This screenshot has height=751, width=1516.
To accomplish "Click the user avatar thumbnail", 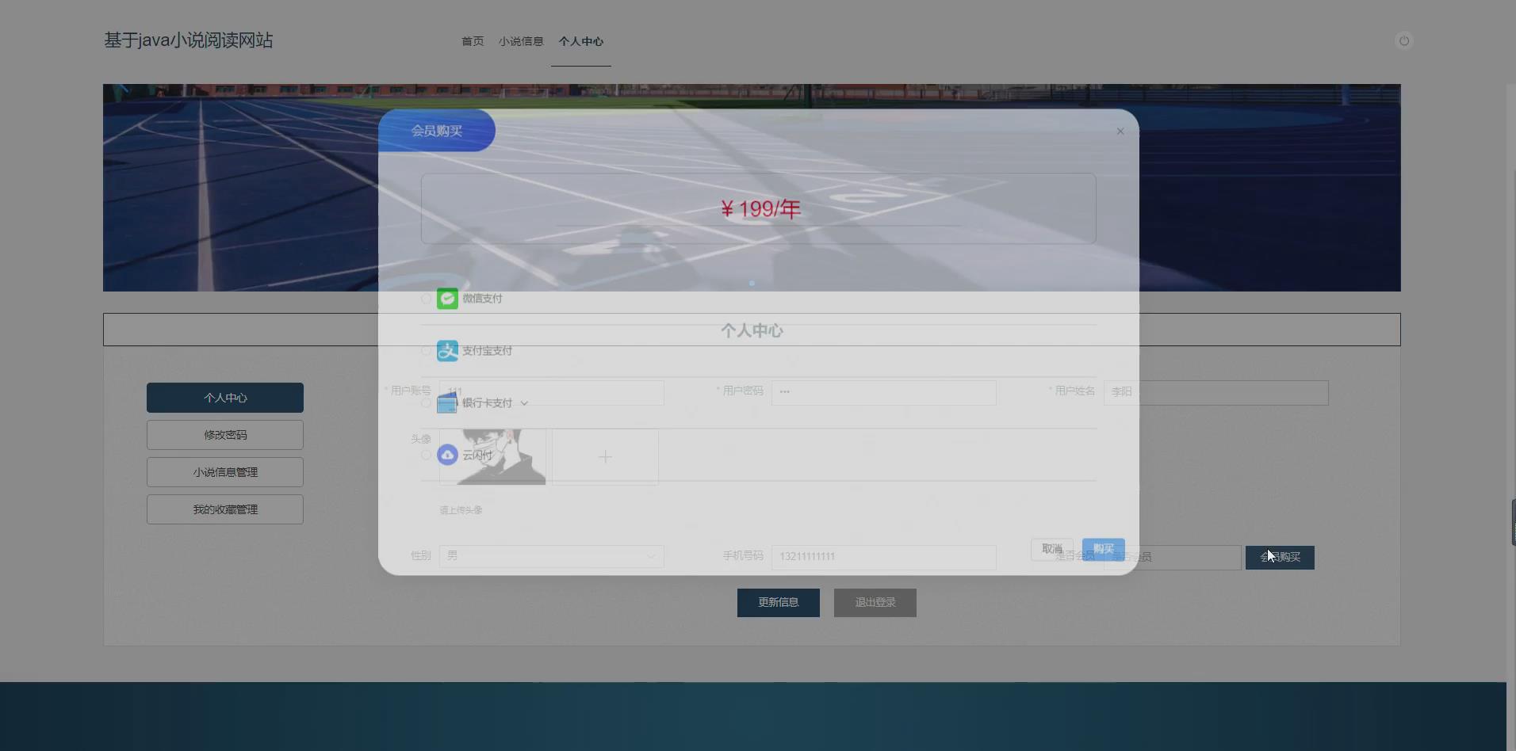I will coord(493,456).
